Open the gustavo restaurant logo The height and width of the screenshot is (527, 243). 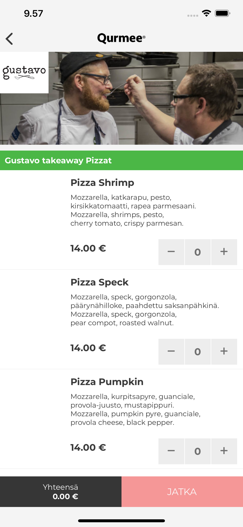[x=24, y=72]
